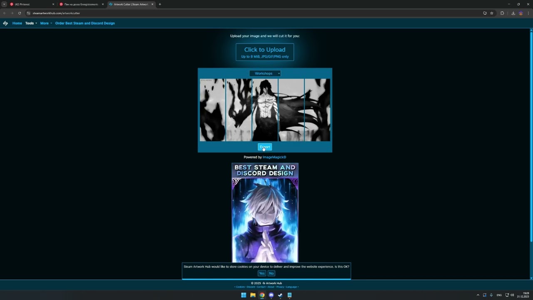Open the Chrome profile avatar
The width and height of the screenshot is (533, 300).
[521, 13]
